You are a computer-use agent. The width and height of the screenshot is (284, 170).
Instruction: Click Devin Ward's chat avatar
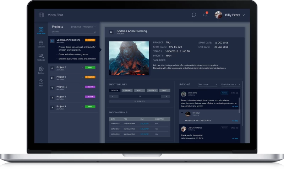(x=184, y=94)
